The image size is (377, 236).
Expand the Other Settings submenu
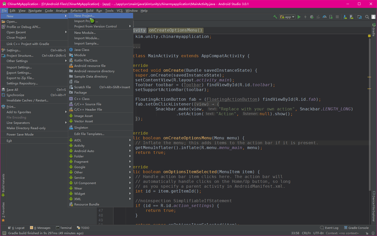34,61
